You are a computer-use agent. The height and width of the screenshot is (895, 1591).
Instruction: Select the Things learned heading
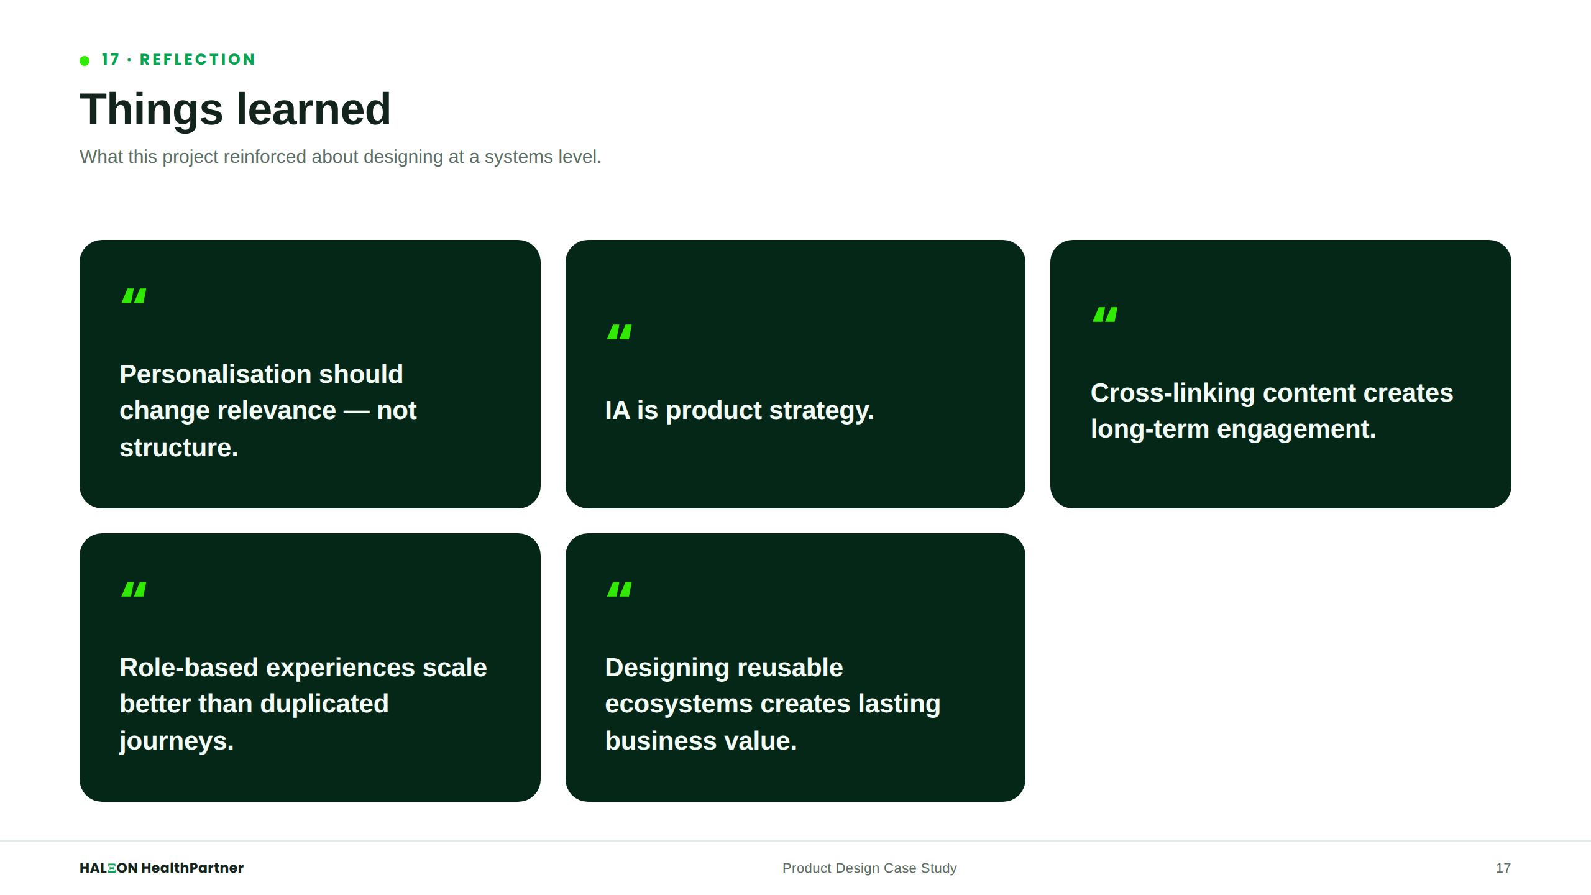pyautogui.click(x=235, y=109)
